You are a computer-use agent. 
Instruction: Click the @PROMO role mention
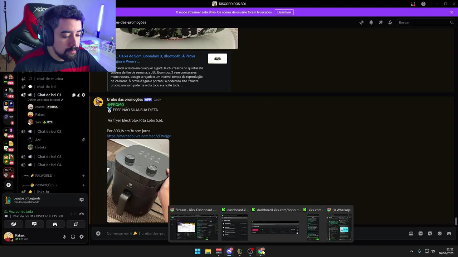tap(116, 105)
